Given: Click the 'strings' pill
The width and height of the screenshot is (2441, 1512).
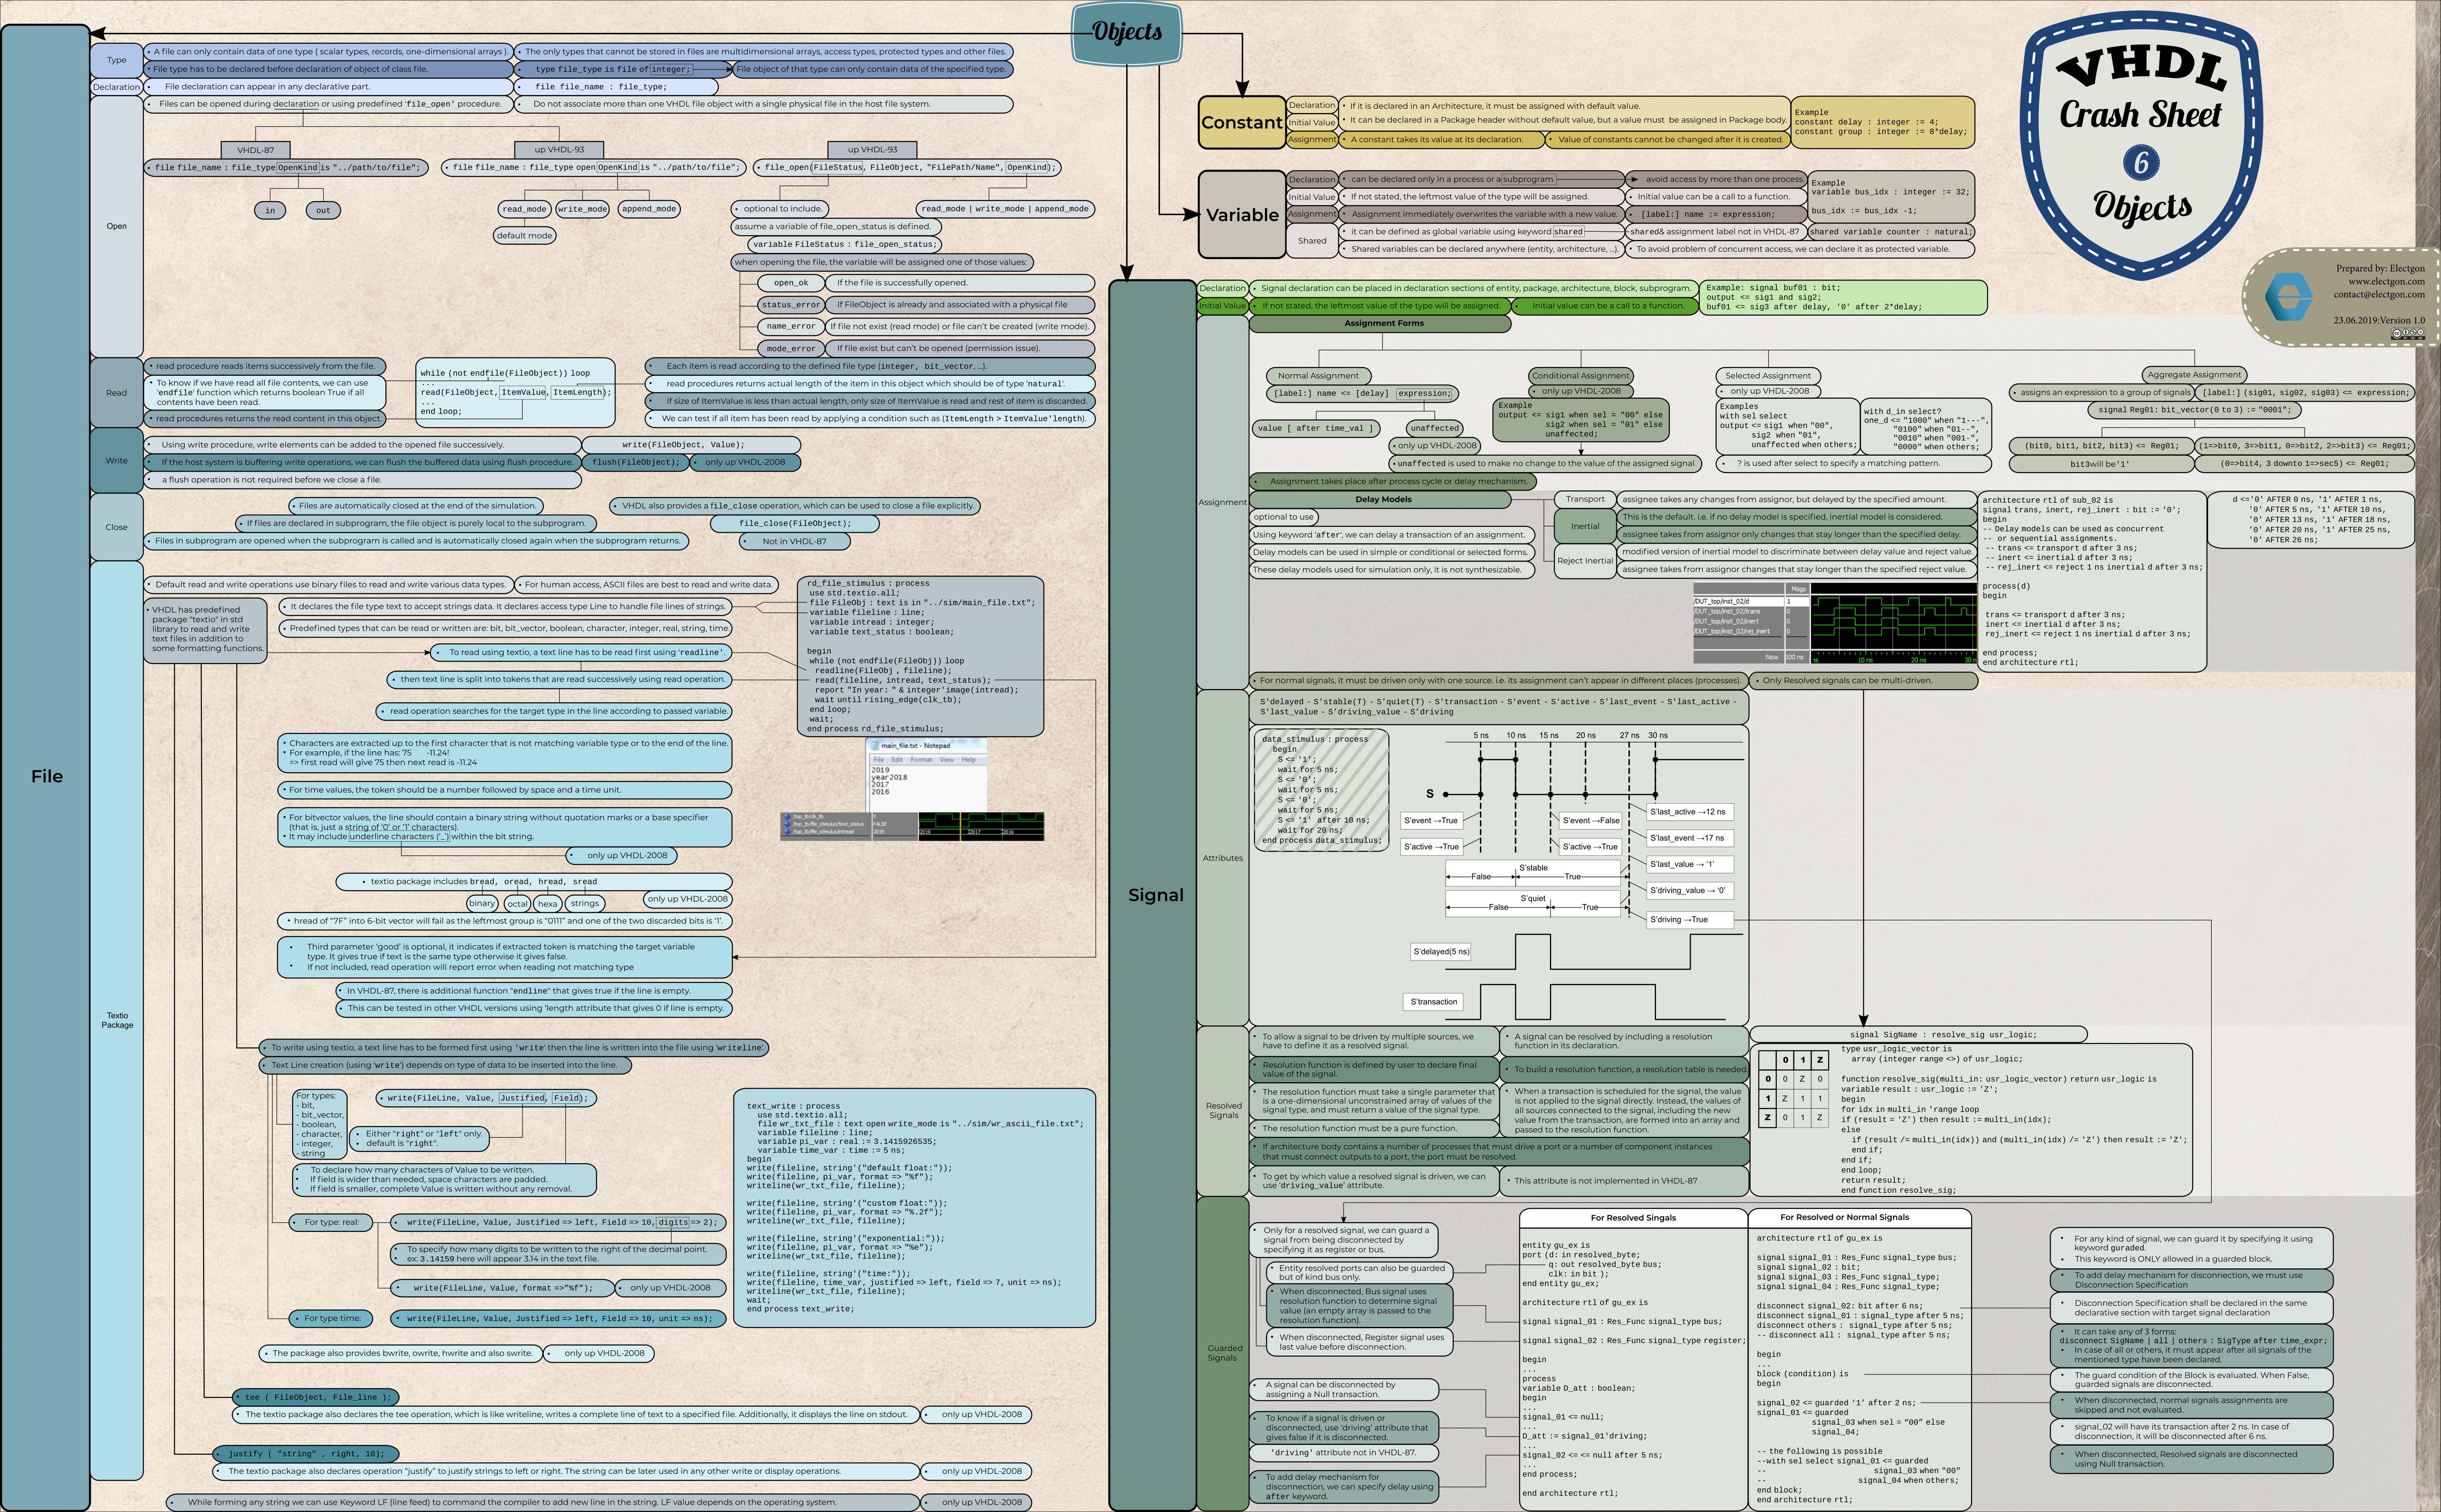Looking at the screenshot, I should coord(585,903).
